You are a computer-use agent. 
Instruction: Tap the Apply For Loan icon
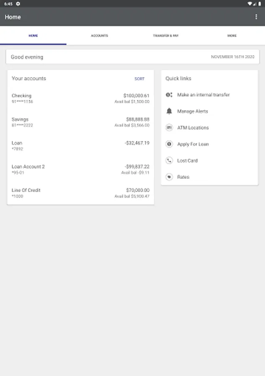point(169,144)
